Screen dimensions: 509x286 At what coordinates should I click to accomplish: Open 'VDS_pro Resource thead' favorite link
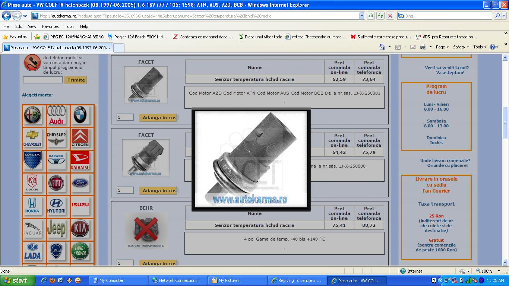pyautogui.click(x=446, y=37)
